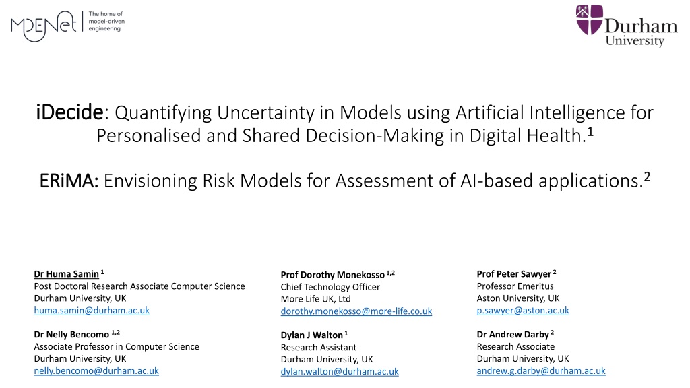Open huma.samin@durham.ac.uk email link

tap(92, 310)
